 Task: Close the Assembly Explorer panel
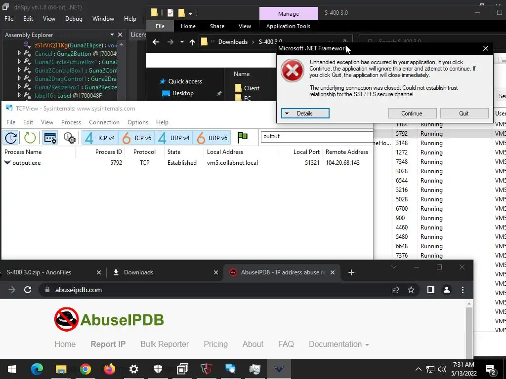(120, 35)
